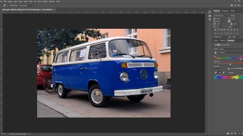Click the Saturation value field
Screen dimensions: 243x136
241,61
